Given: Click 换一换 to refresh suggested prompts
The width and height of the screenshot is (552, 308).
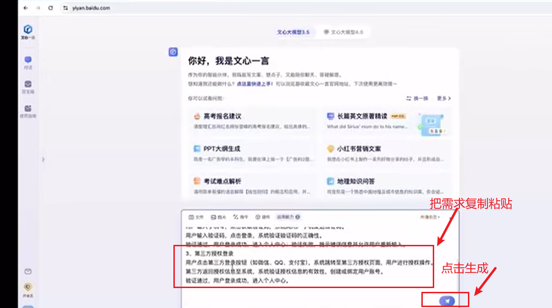Looking at the screenshot, I should click(417, 98).
